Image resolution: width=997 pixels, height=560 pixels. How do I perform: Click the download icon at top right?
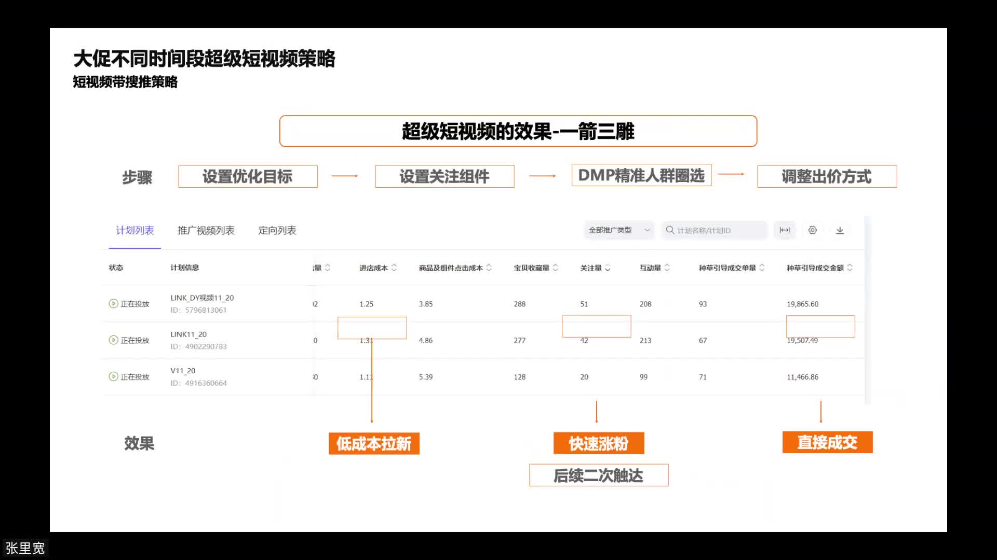coord(841,230)
